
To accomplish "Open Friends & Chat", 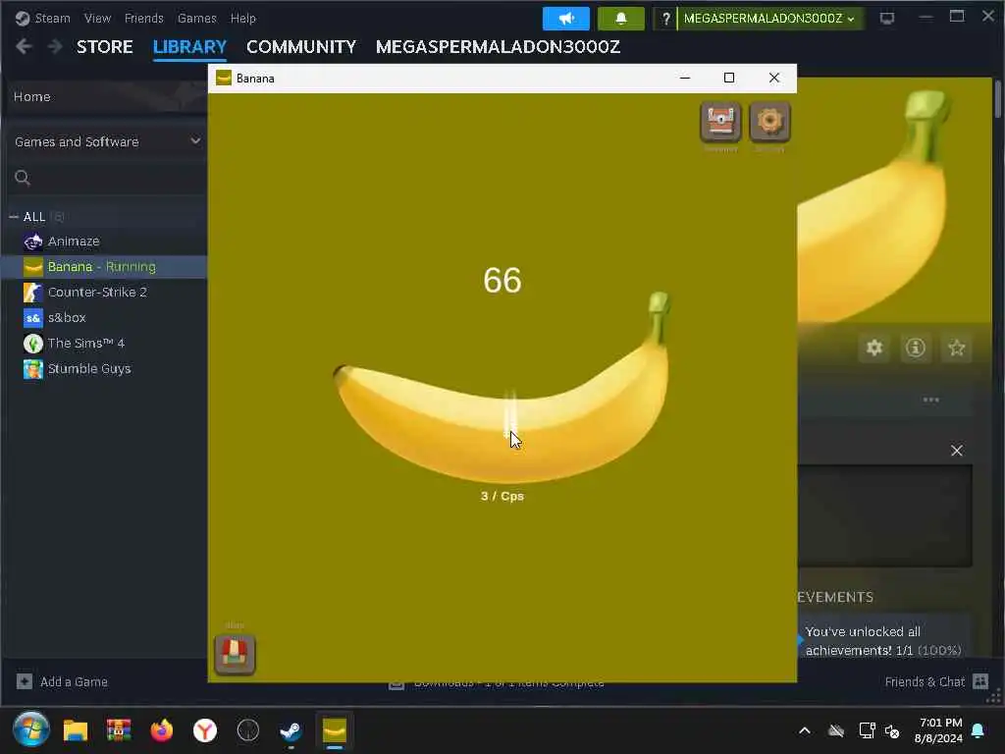I will (x=935, y=681).
